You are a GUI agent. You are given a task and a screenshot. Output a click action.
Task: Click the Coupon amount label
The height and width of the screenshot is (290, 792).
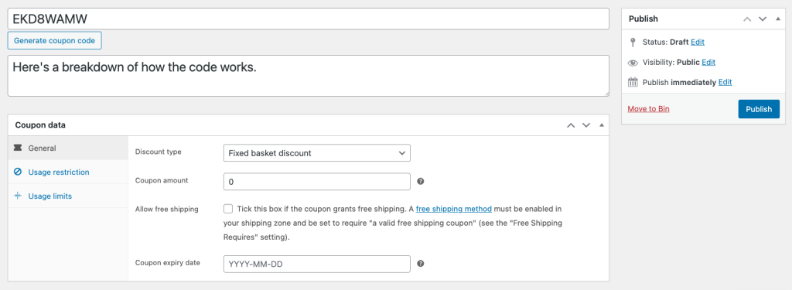point(162,180)
